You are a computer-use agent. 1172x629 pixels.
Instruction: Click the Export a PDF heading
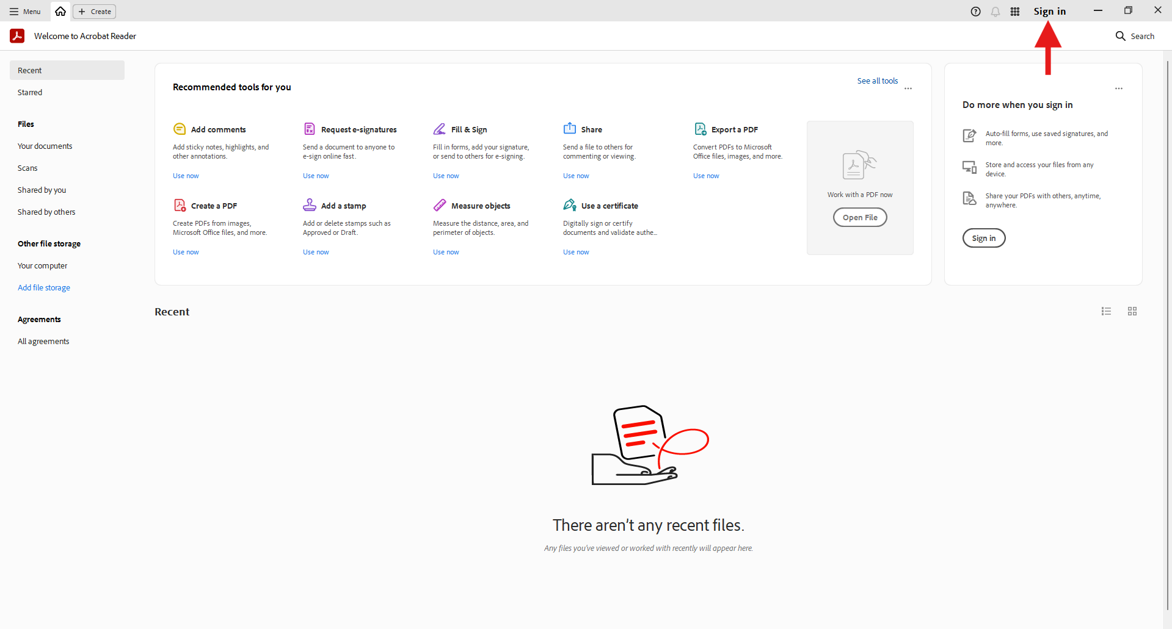(x=735, y=129)
